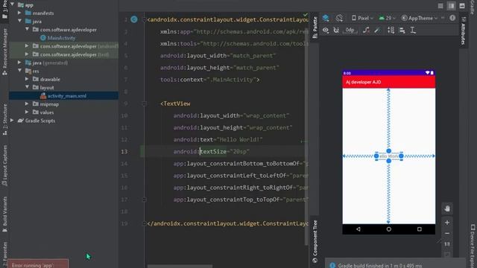Expand the java (generated) folder

pos(19,63)
